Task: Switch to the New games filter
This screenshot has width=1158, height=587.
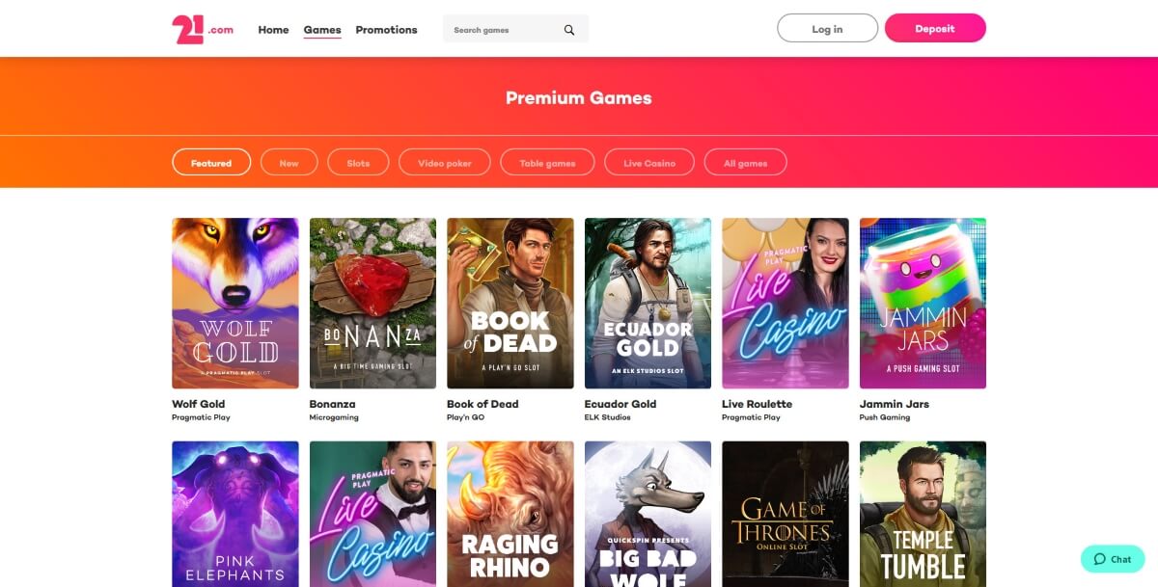Action: (x=289, y=163)
